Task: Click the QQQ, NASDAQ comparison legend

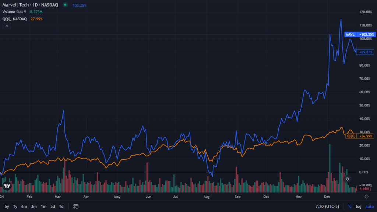Action: click(14, 19)
